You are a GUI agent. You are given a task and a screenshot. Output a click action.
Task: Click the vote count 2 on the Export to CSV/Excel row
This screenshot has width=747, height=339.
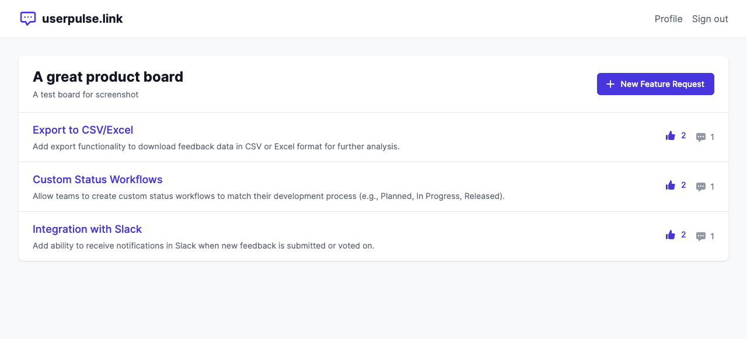[x=683, y=135]
